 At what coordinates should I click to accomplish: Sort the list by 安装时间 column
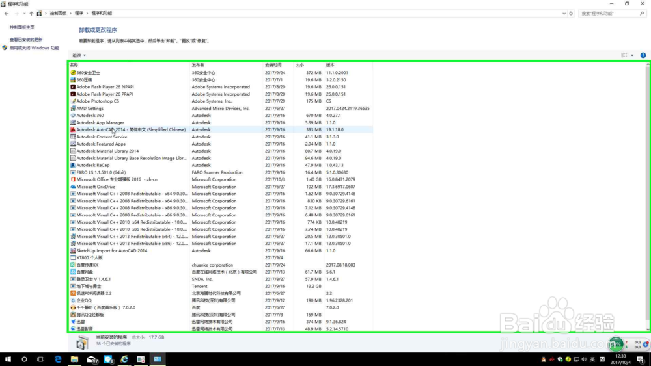pos(273,65)
